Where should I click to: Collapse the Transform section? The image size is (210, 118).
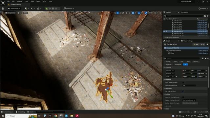point(164,68)
